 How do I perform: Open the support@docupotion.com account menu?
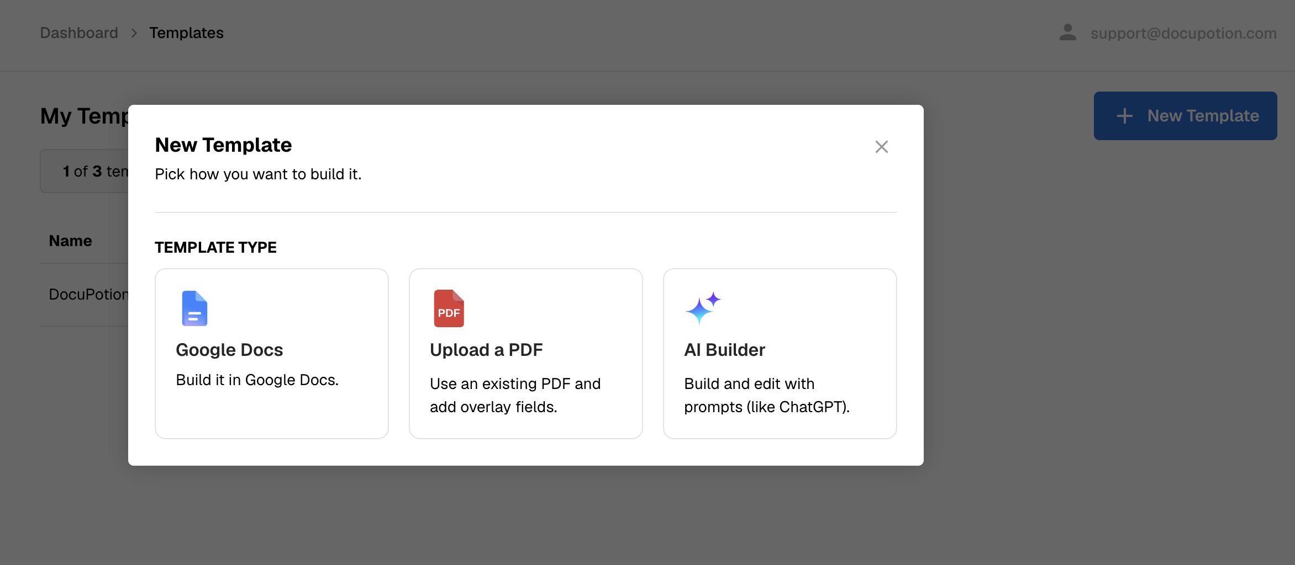[x=1183, y=33]
